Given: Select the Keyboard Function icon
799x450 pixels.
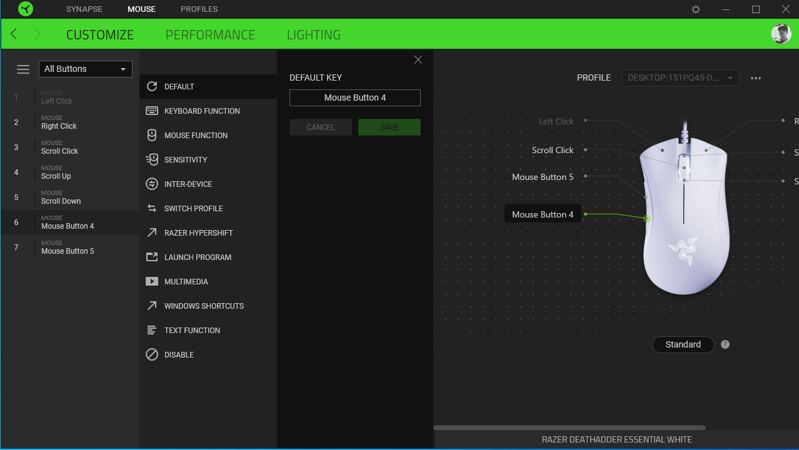Looking at the screenshot, I should (151, 111).
